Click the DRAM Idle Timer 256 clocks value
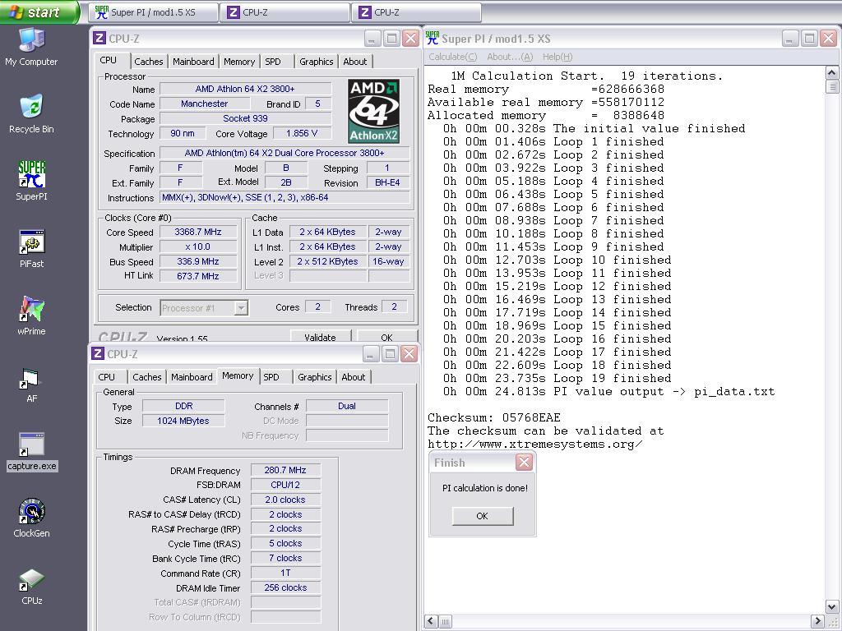 pos(285,587)
